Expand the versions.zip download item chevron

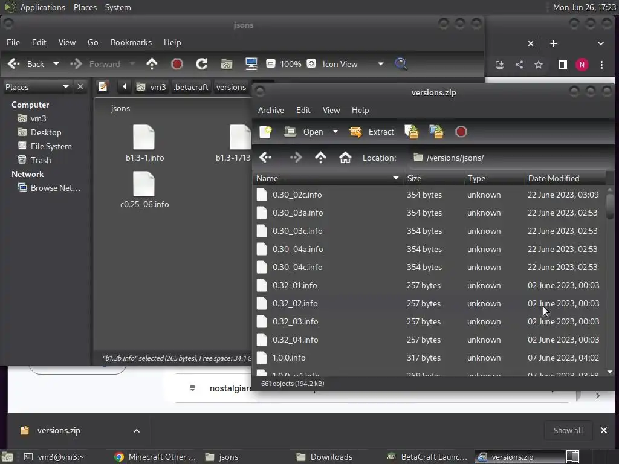136,431
